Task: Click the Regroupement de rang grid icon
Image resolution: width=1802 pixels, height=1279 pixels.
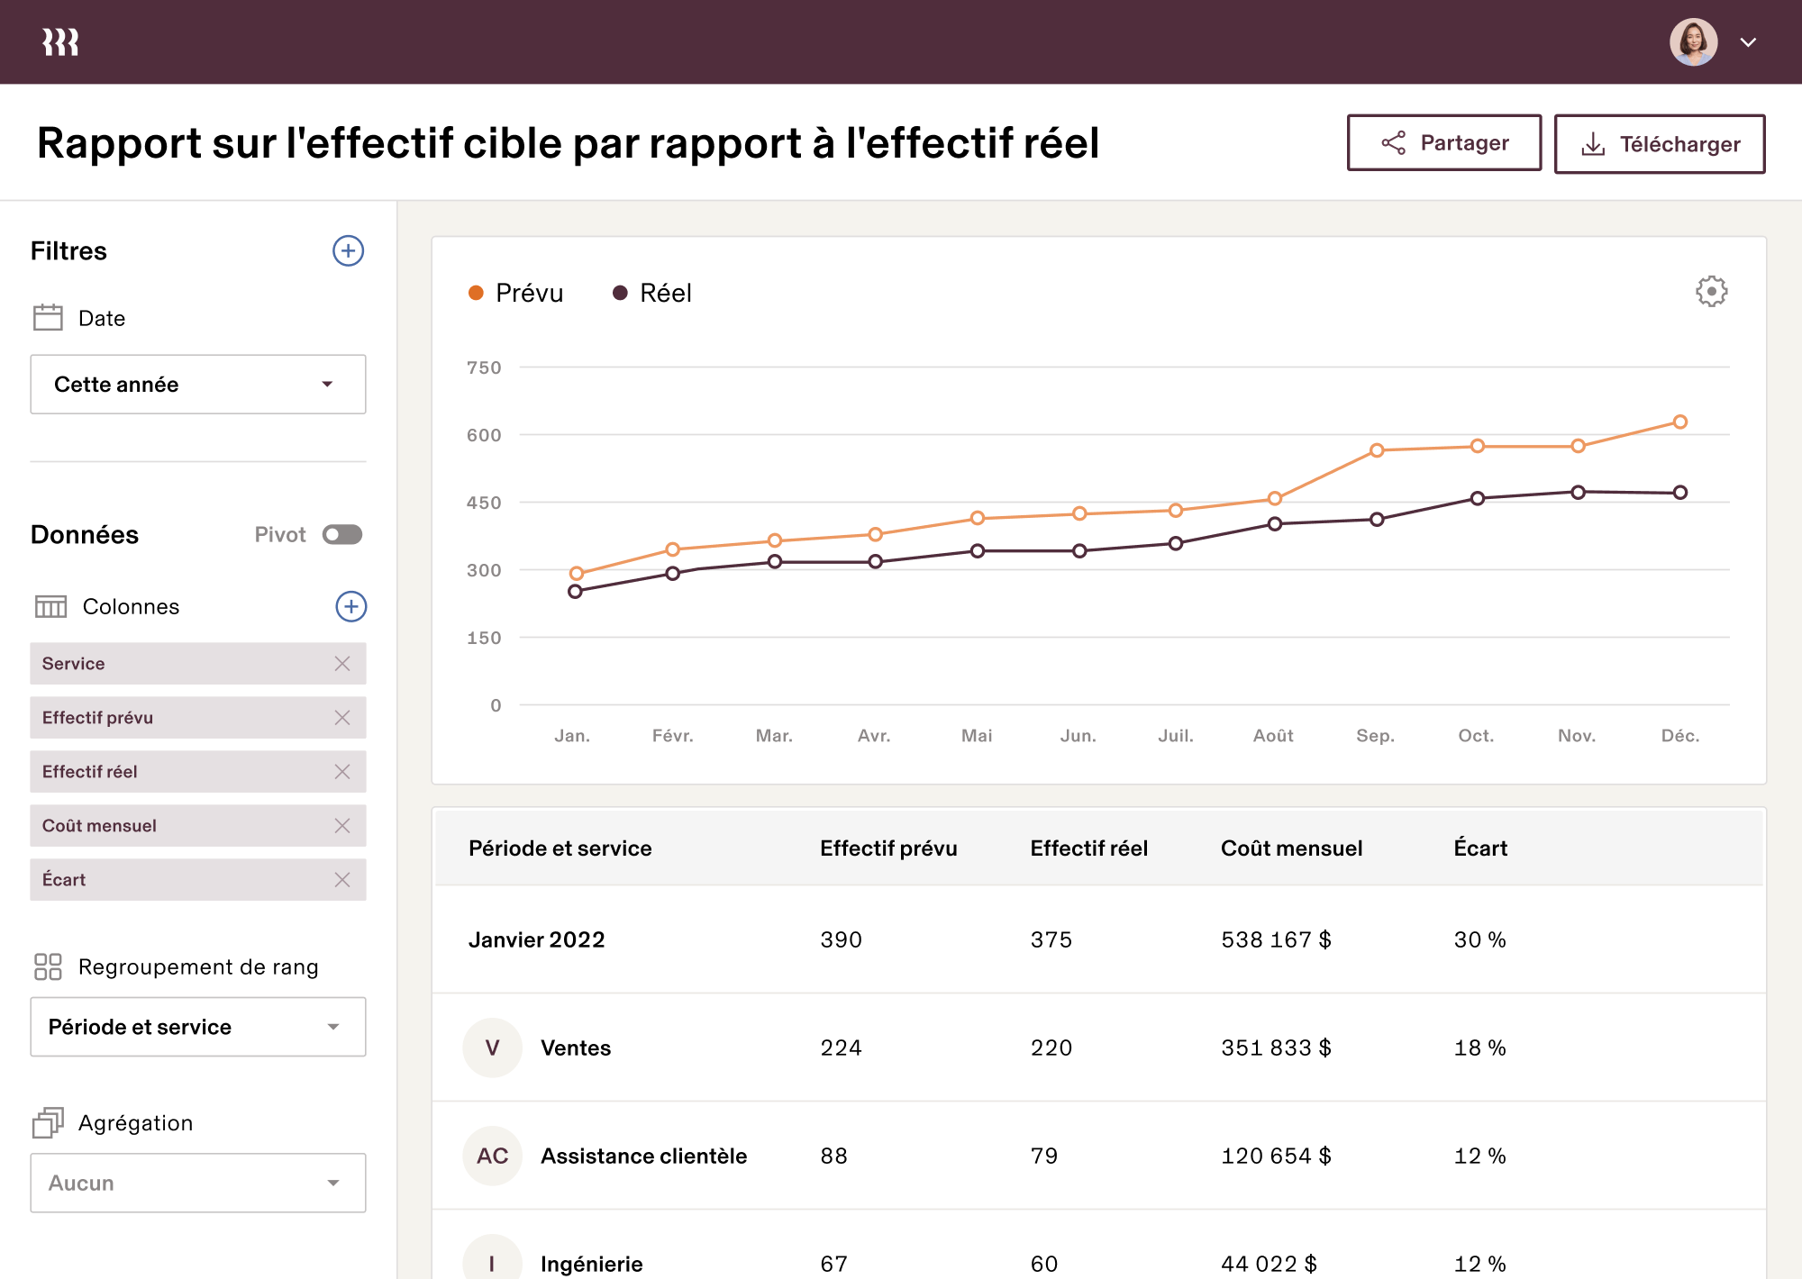Action: point(47,966)
